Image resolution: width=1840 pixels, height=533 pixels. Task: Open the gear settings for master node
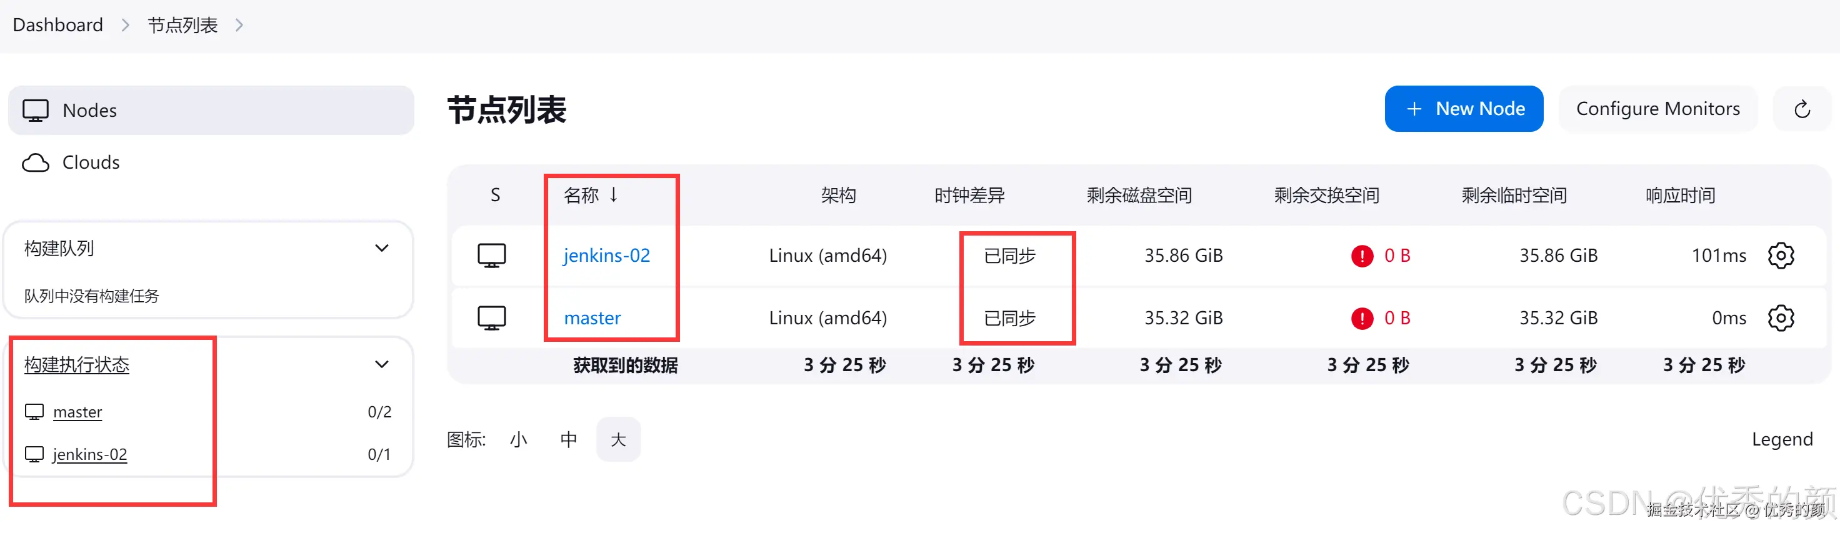[x=1780, y=318]
